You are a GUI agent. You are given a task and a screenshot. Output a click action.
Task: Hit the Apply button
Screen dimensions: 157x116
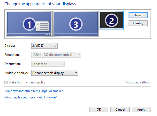[141, 110]
